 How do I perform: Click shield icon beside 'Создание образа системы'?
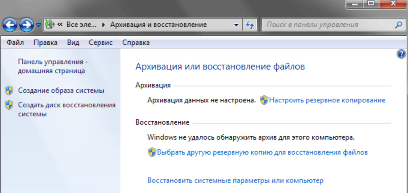coord(9,90)
